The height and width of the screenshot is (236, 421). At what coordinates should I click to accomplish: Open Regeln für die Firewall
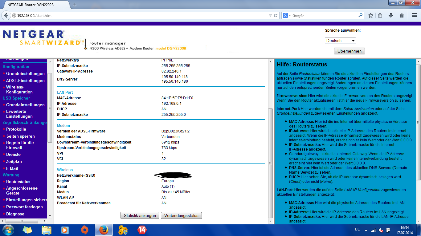[20, 145]
